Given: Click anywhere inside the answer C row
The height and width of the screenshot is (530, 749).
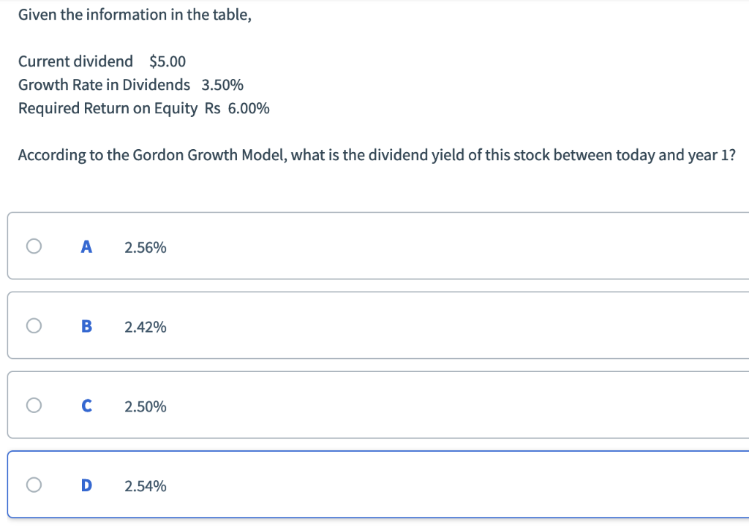Looking at the screenshot, I should pos(366,405).
